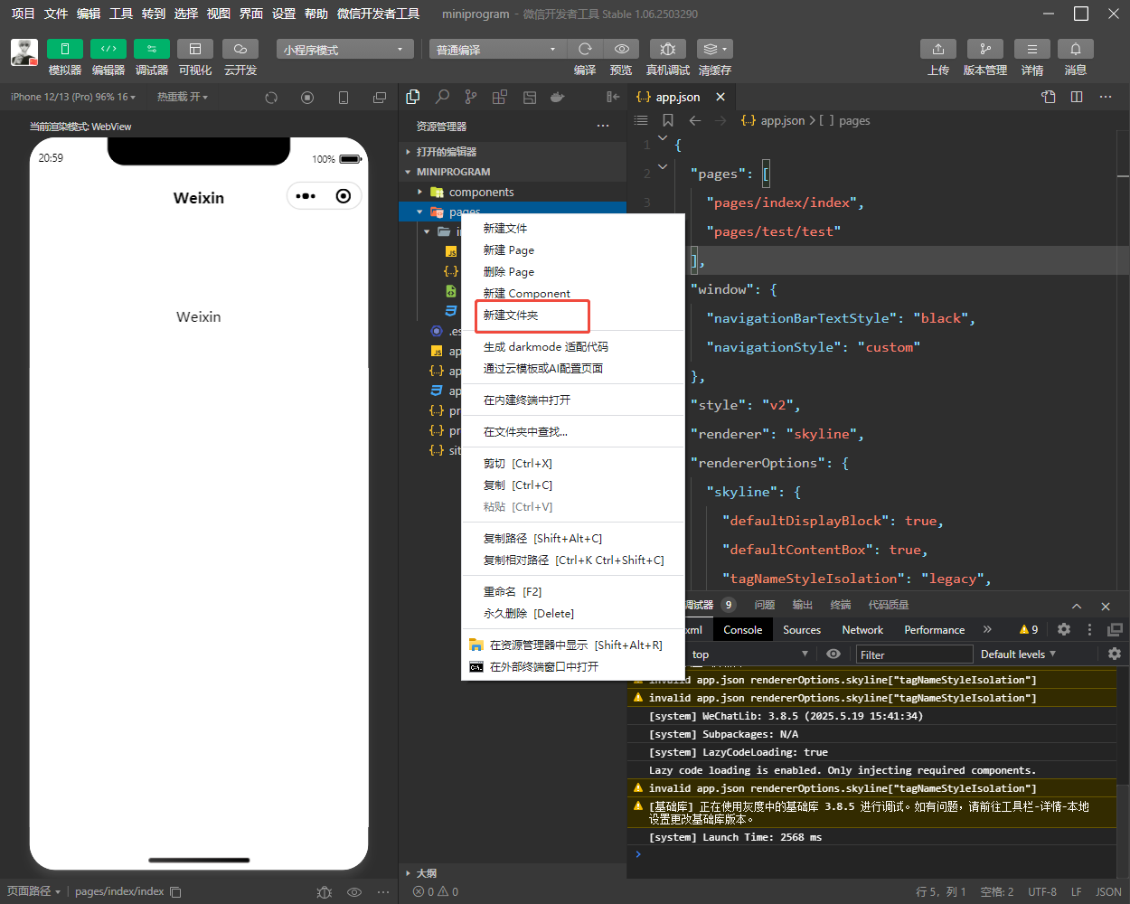
Task: Open the 文件 menu
Action: pos(56,14)
